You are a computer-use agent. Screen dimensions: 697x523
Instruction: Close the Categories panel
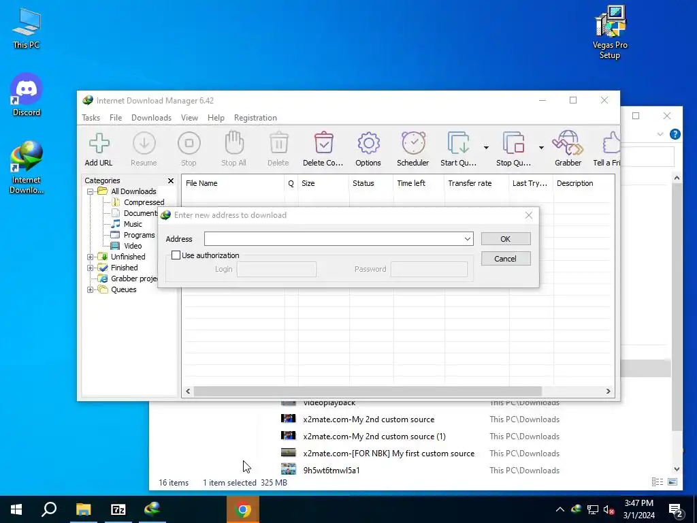point(171,180)
